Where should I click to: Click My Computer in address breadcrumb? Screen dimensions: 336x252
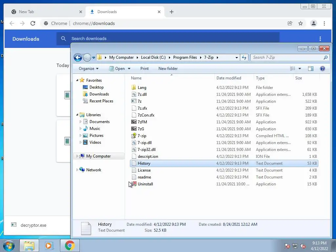121,57
